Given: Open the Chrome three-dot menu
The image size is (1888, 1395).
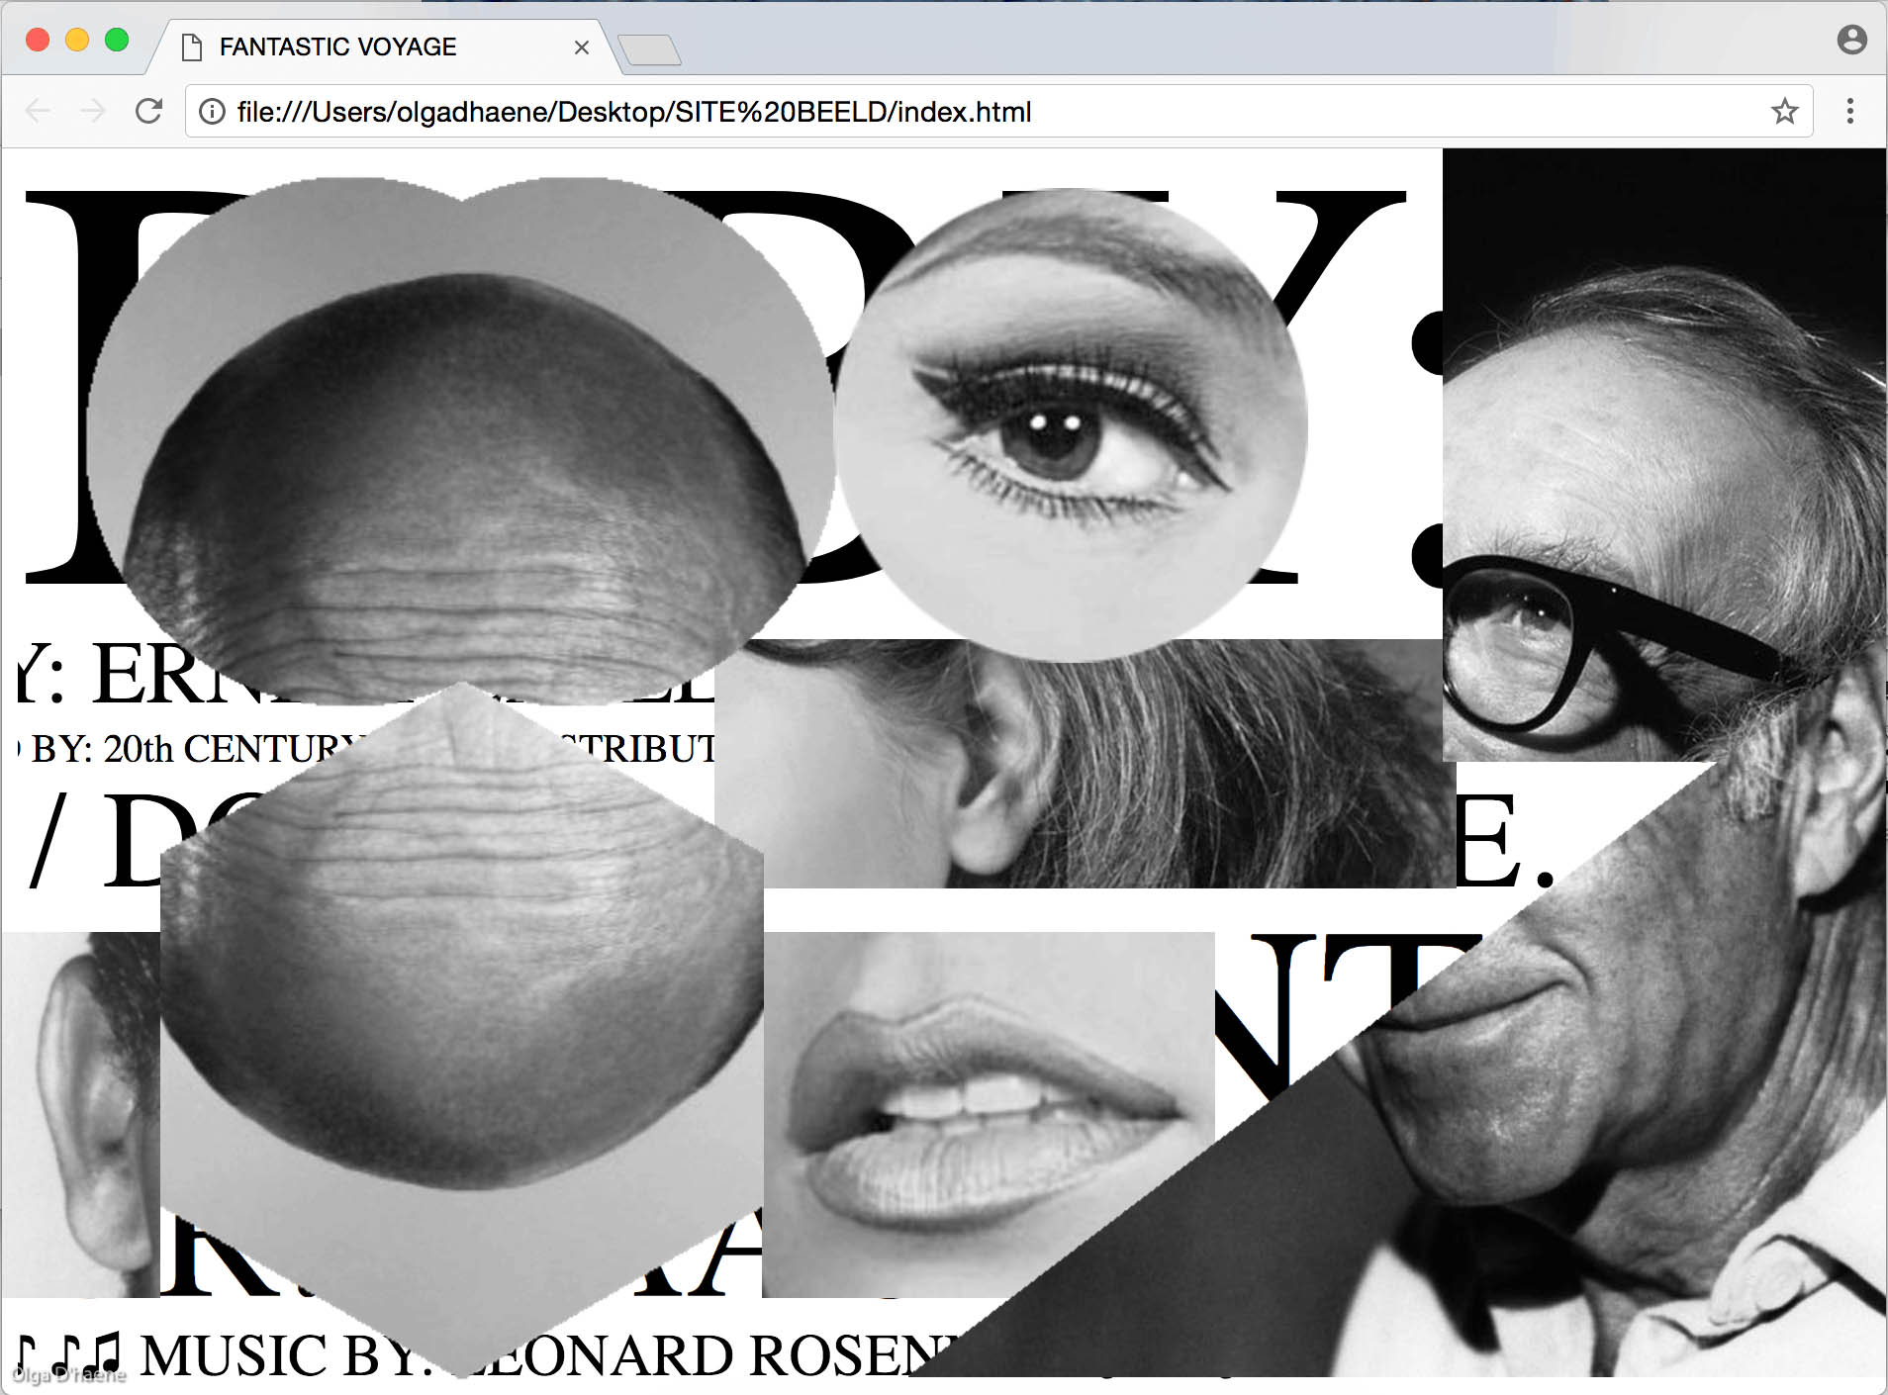Looking at the screenshot, I should click(x=1849, y=111).
